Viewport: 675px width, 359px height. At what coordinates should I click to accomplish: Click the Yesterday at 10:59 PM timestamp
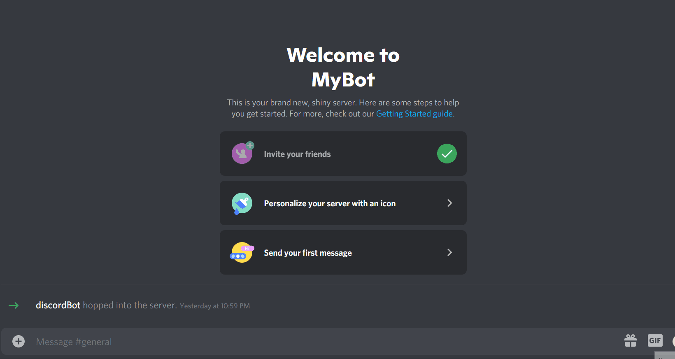pyautogui.click(x=215, y=306)
